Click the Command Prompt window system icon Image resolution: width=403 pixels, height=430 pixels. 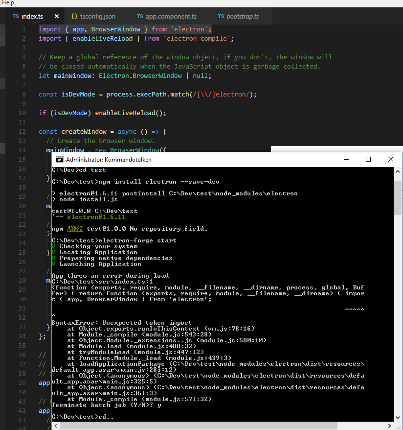tap(59, 160)
